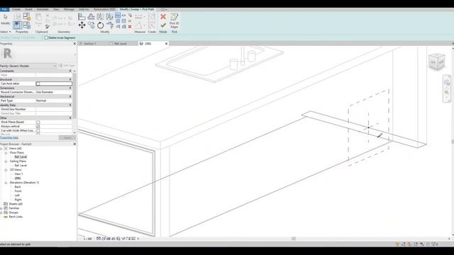Toggle Delete Inner Segment checkbox
454x255 pixels.
click(46, 38)
